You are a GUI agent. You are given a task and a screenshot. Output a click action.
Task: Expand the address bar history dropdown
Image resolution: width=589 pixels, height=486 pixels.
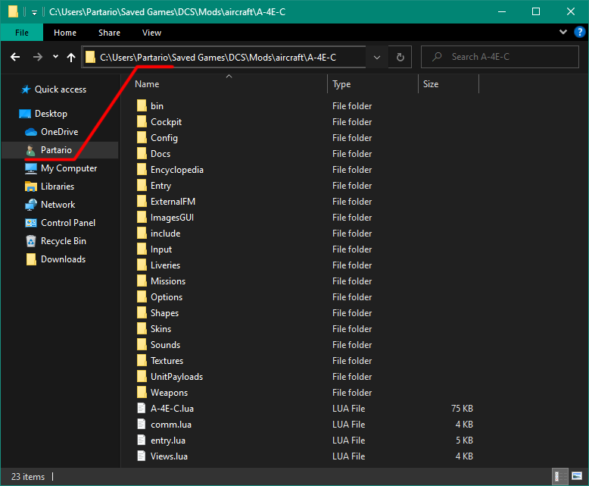(377, 57)
